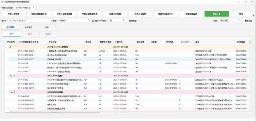Image resolution: width=256 pixels, height=122 pixels.
Task: Click the 开始时间 column header
Action: pos(118,42)
